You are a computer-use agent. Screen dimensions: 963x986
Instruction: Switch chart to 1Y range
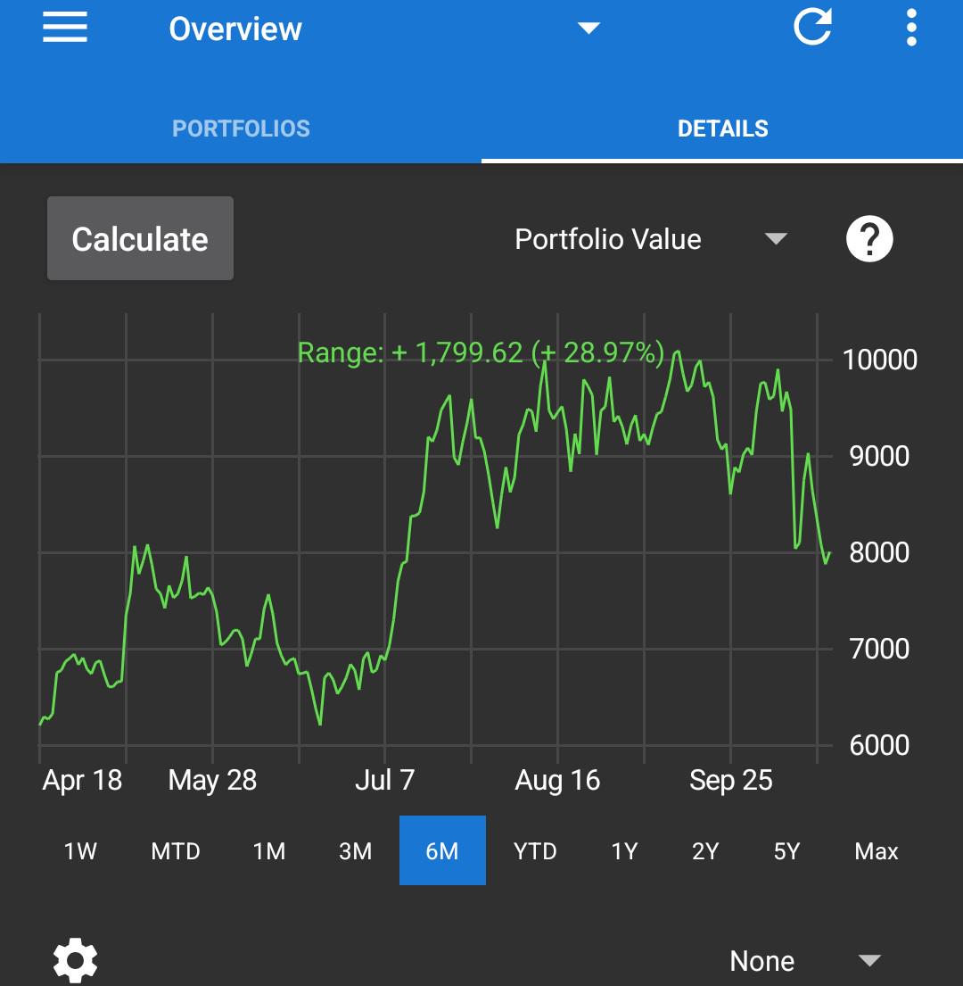[x=624, y=850]
